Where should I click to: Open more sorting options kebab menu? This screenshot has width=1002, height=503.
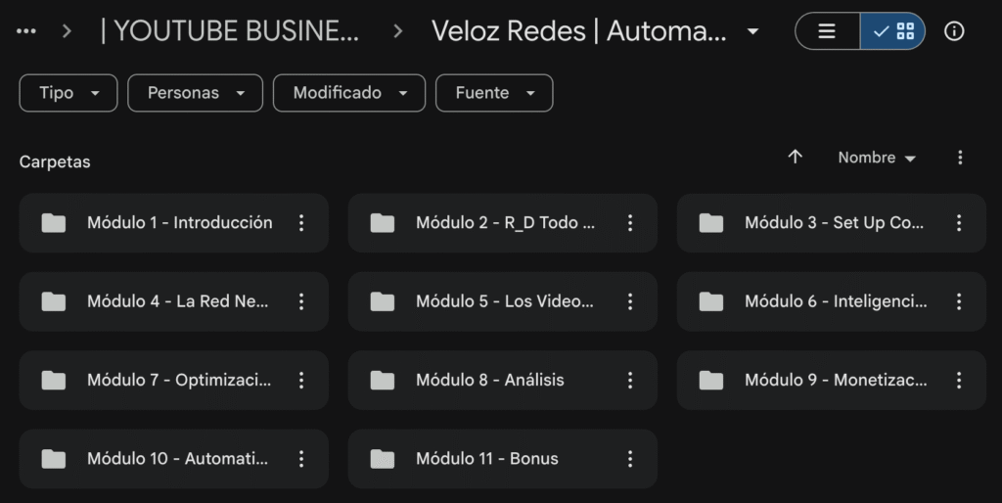[x=960, y=158]
